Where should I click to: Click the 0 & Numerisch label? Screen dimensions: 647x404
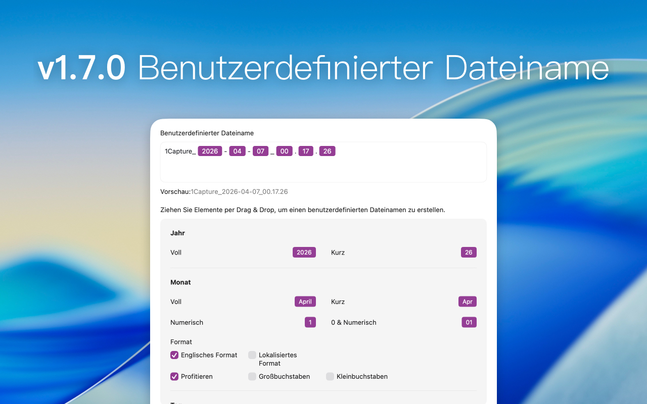click(354, 322)
